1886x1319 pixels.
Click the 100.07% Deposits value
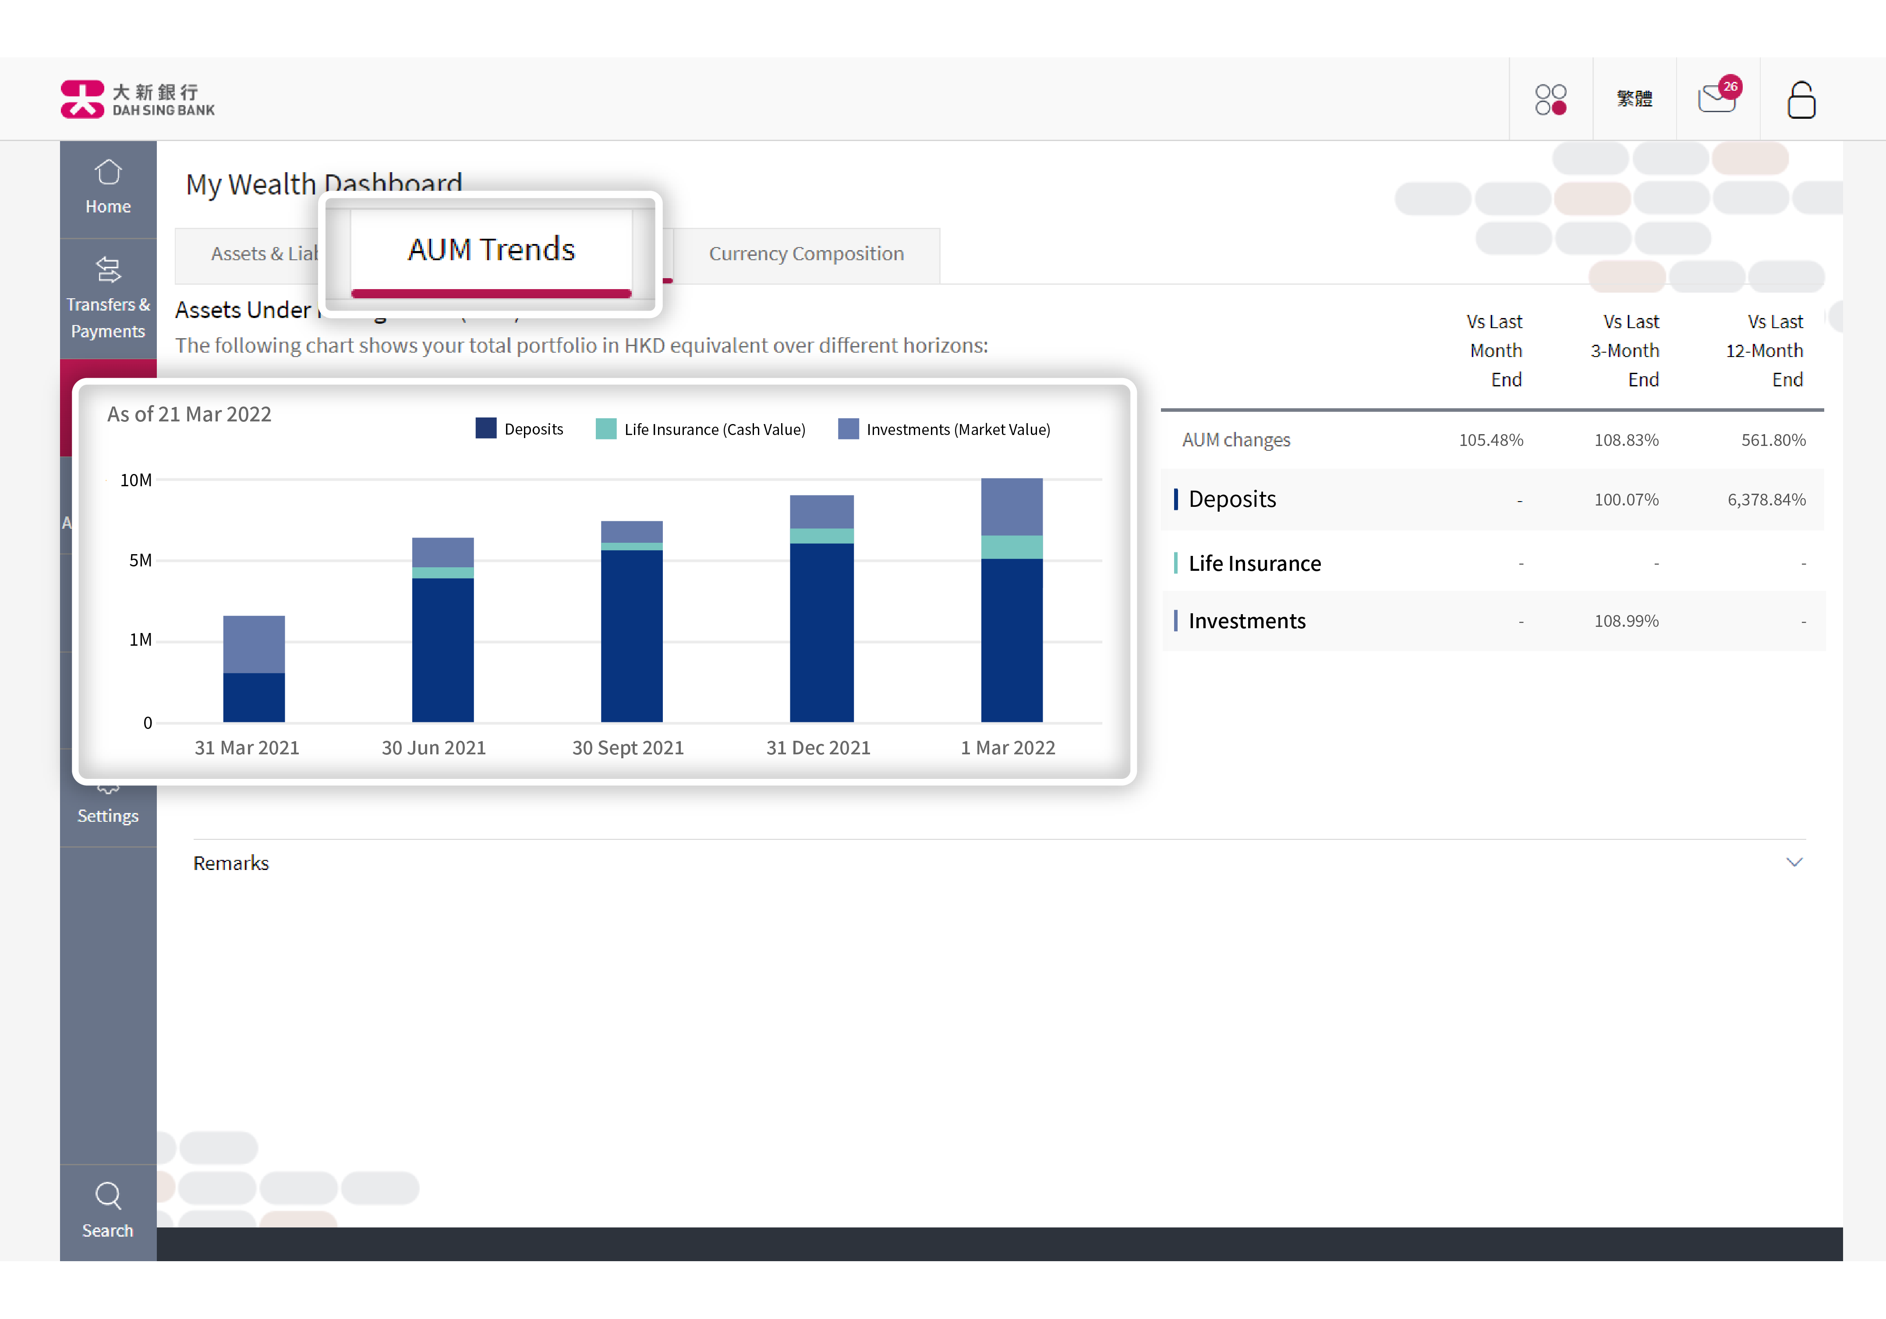click(1626, 499)
